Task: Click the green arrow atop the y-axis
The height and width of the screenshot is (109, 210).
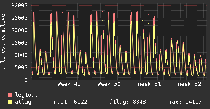Action: click(x=32, y=3)
